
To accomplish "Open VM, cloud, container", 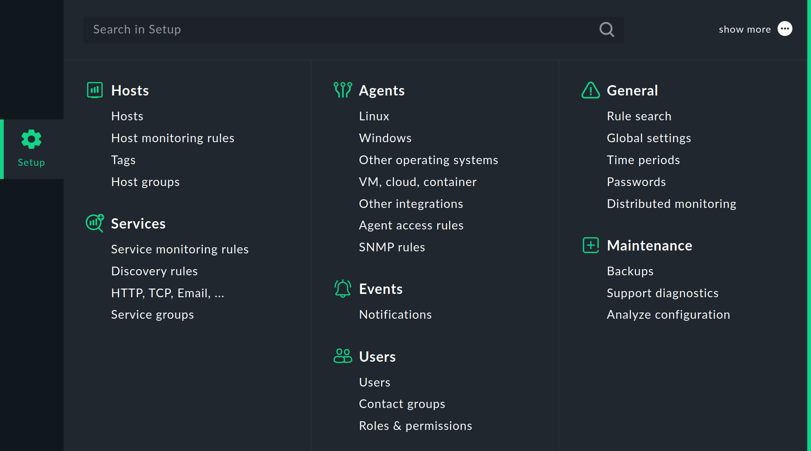I will click(418, 182).
